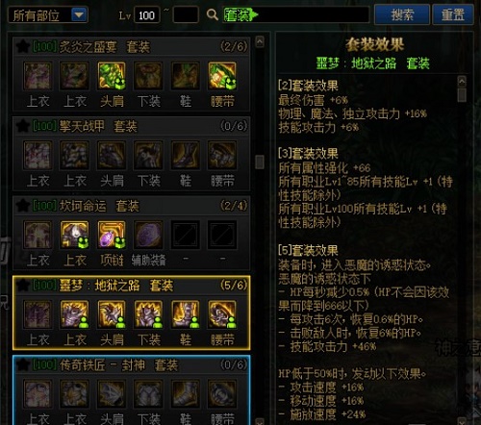Viewport: 481px width, 425px height.
Task: Select the 传奇铁匠-封神 套装 header row
Action: [x=132, y=364]
